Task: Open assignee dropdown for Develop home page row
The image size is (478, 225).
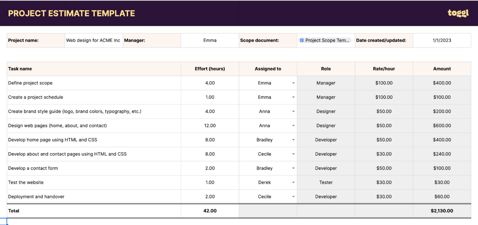Action: pos(293,140)
